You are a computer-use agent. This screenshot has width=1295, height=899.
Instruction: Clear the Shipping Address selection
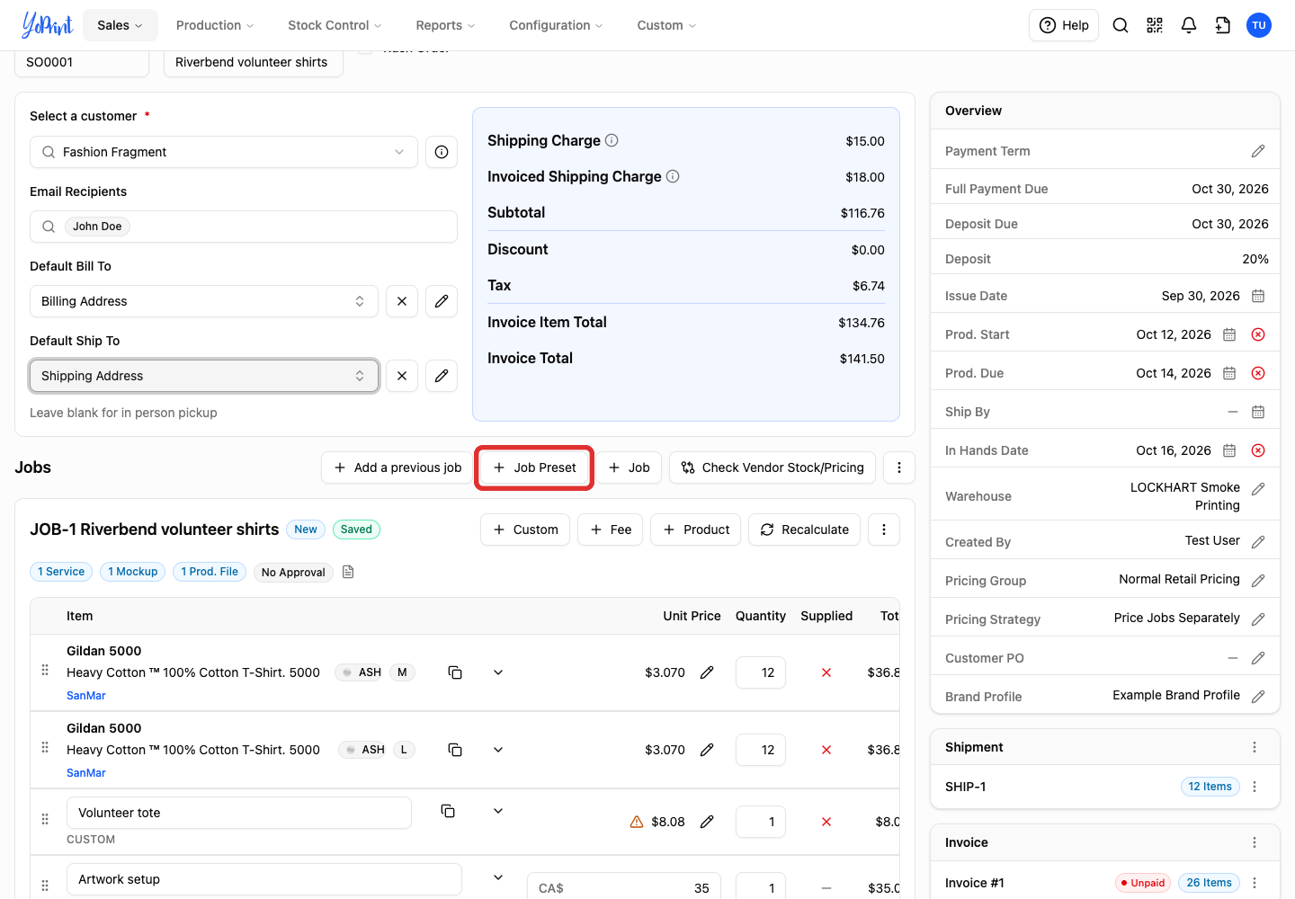click(402, 376)
